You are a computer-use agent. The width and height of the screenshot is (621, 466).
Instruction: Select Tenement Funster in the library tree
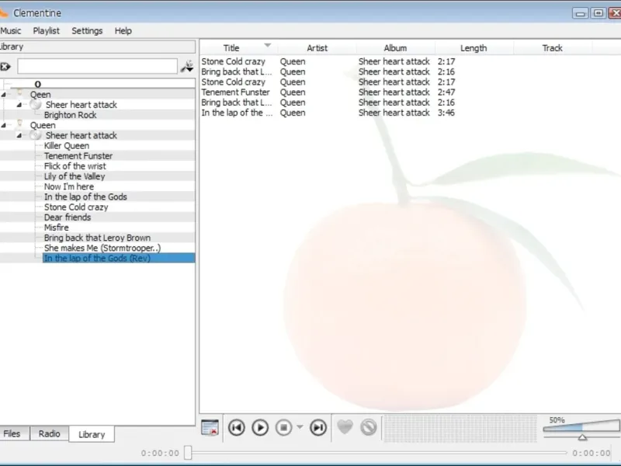pos(78,156)
